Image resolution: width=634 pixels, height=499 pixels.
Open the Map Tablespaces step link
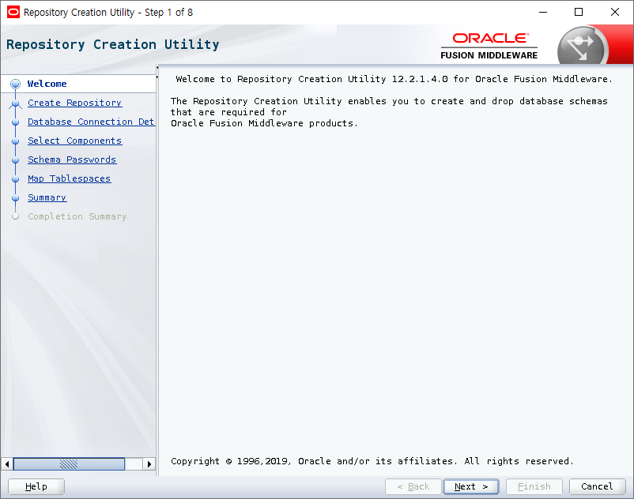[x=69, y=179]
